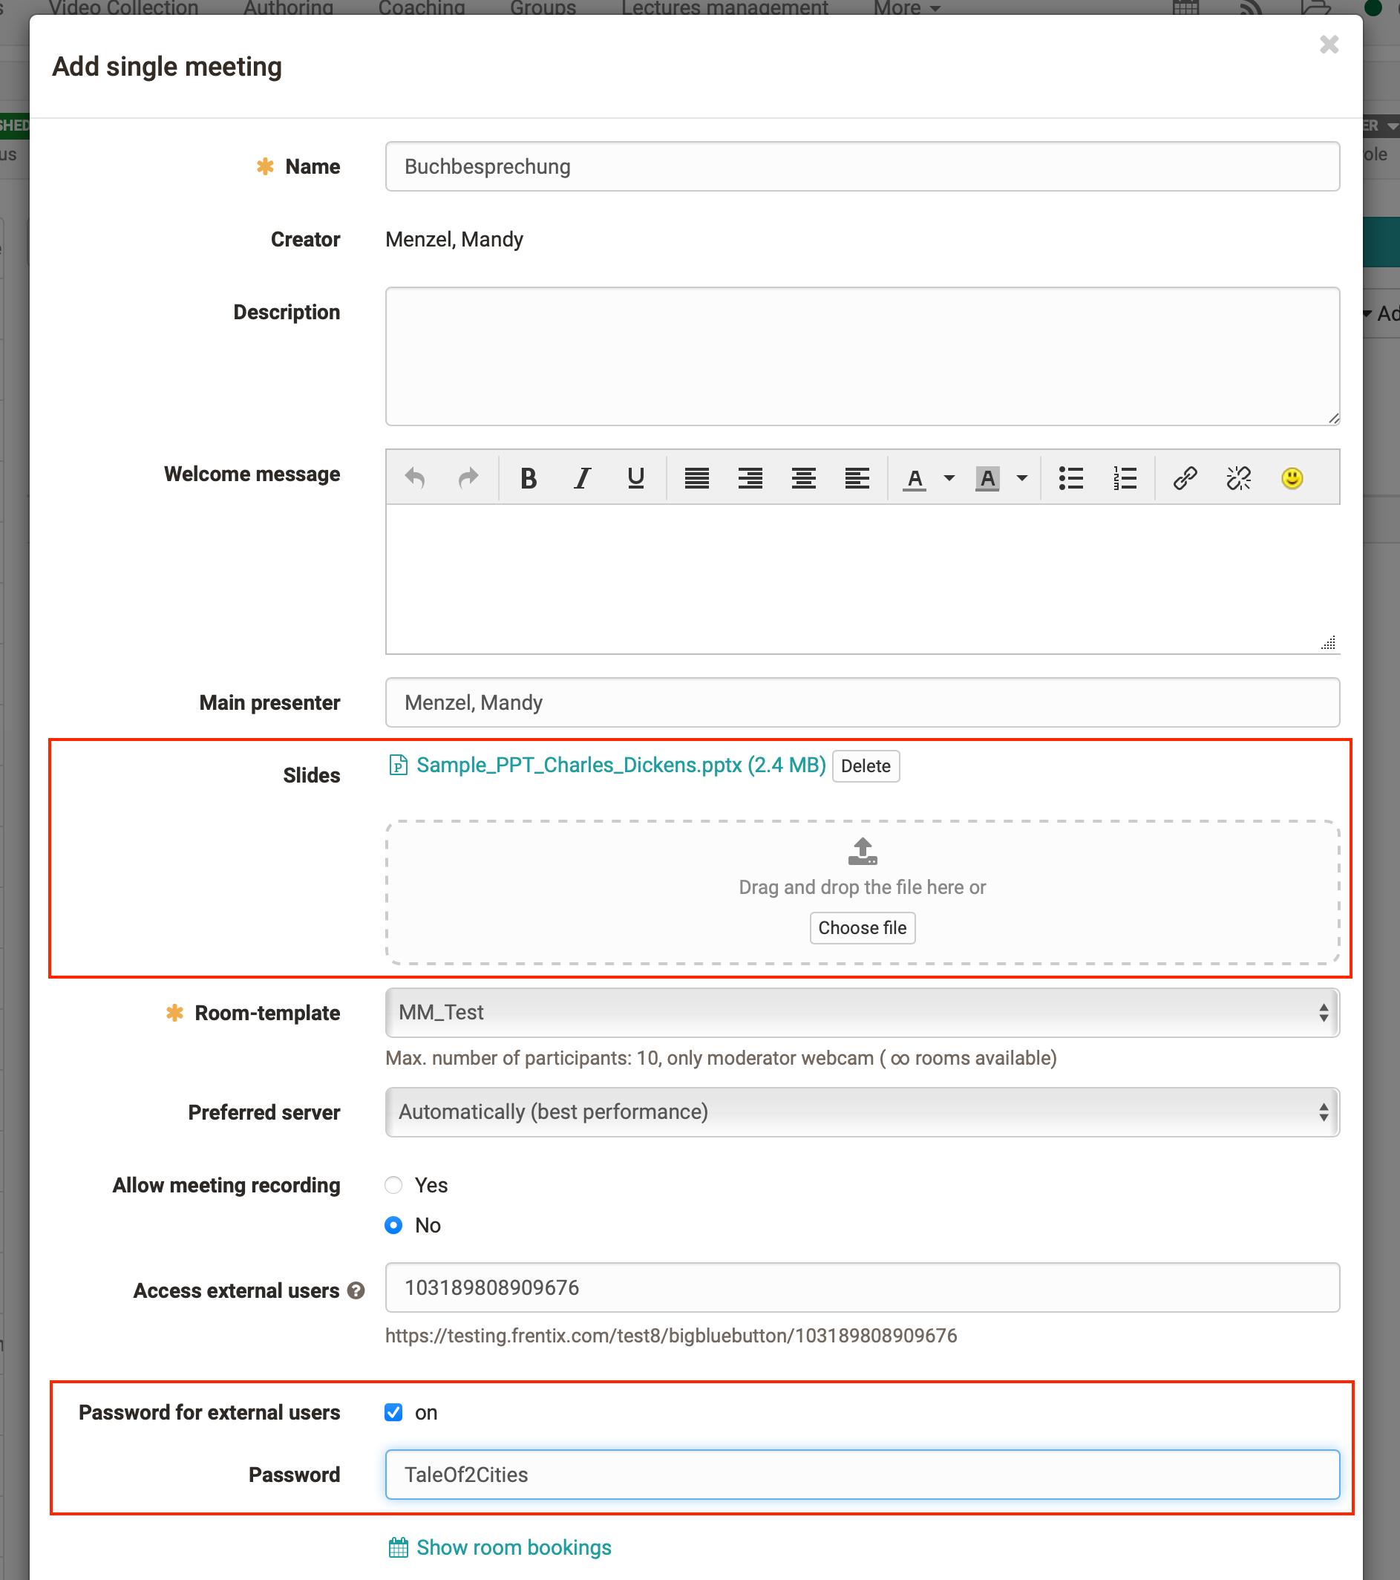The width and height of the screenshot is (1400, 1580).
Task: Insert a bulleted list
Action: pos(1071,478)
